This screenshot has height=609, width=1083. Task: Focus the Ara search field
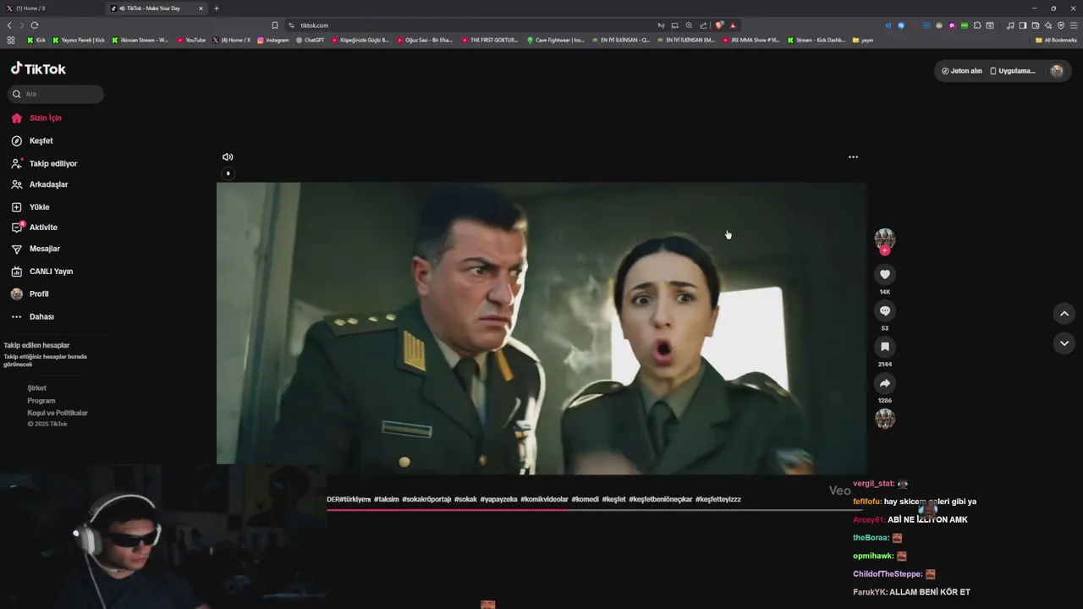(x=56, y=94)
